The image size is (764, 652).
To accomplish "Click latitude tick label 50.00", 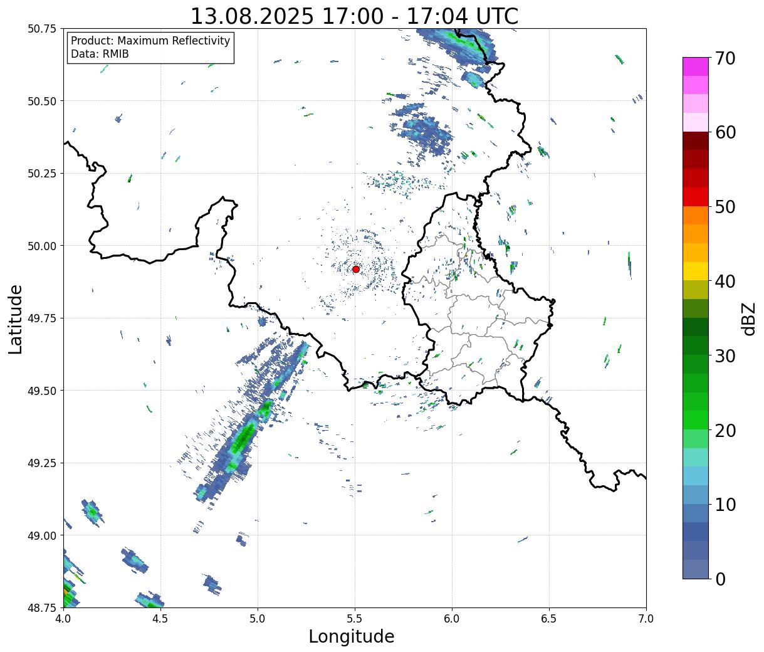I will [42, 246].
